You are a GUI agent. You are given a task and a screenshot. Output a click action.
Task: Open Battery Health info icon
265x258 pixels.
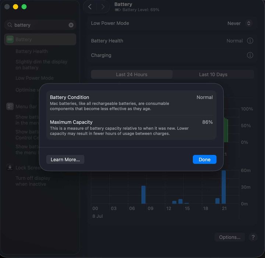[250, 41]
